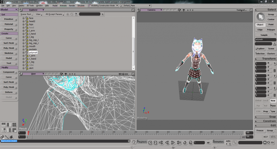Open command history dropdown arrow

point(129,141)
